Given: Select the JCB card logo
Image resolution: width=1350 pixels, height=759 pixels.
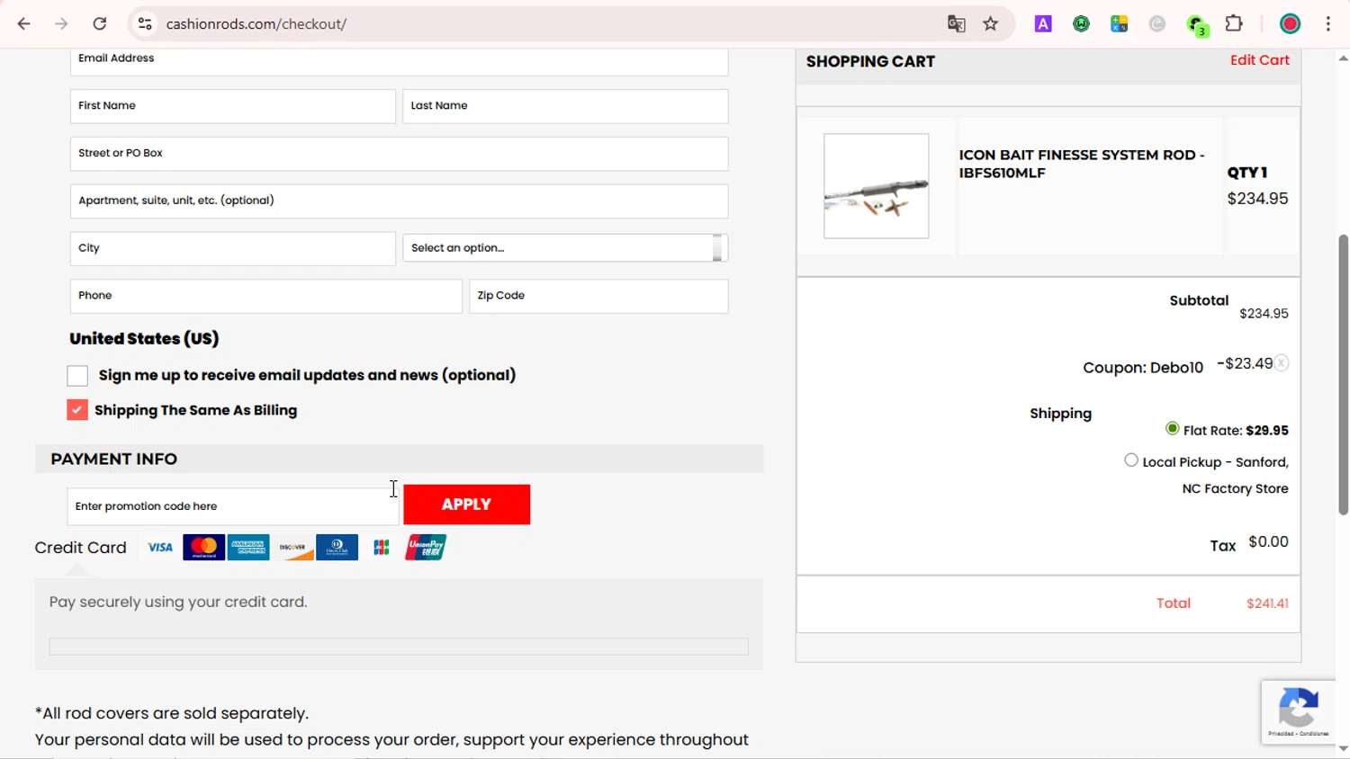Looking at the screenshot, I should 382,547.
